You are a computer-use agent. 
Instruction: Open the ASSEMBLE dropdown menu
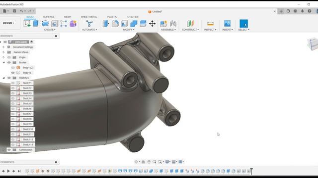pos(168,30)
